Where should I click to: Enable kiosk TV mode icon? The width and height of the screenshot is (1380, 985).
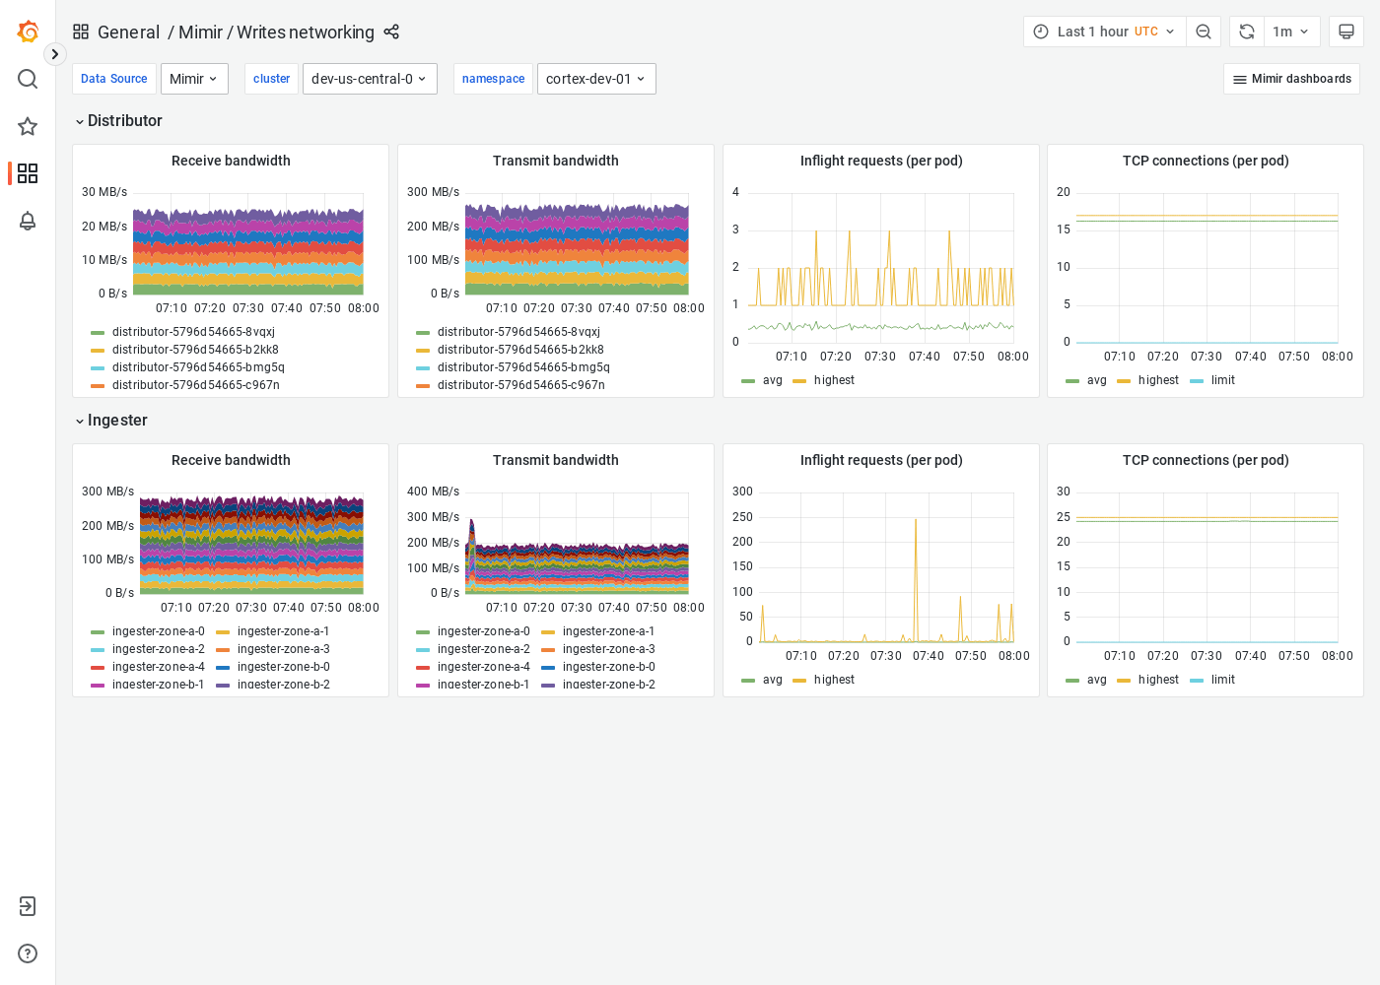coord(1346,31)
